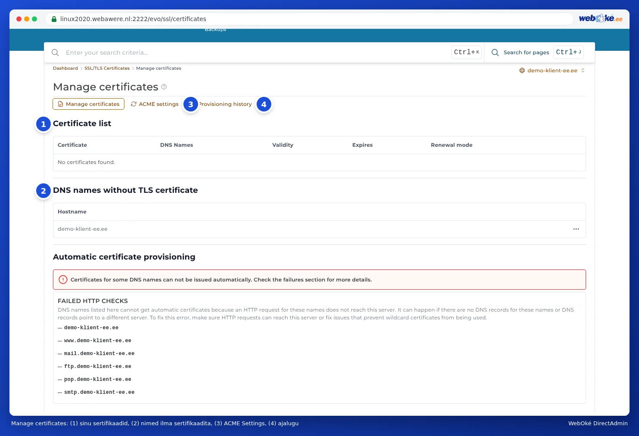The image size is (639, 436).
Task: Click the WebOké logo
Action: coord(600,18)
